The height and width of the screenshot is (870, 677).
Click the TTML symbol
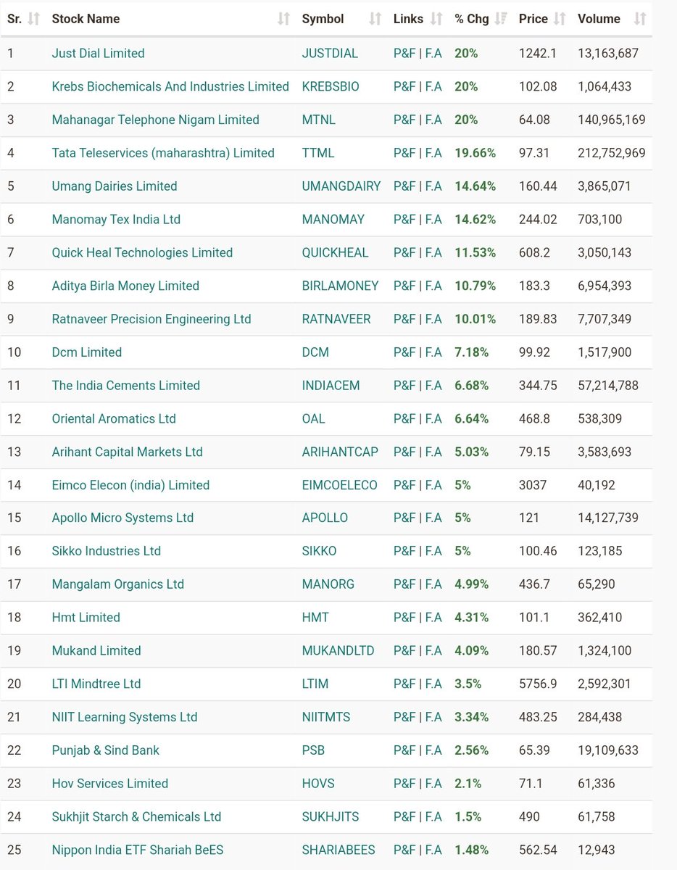coord(318,153)
